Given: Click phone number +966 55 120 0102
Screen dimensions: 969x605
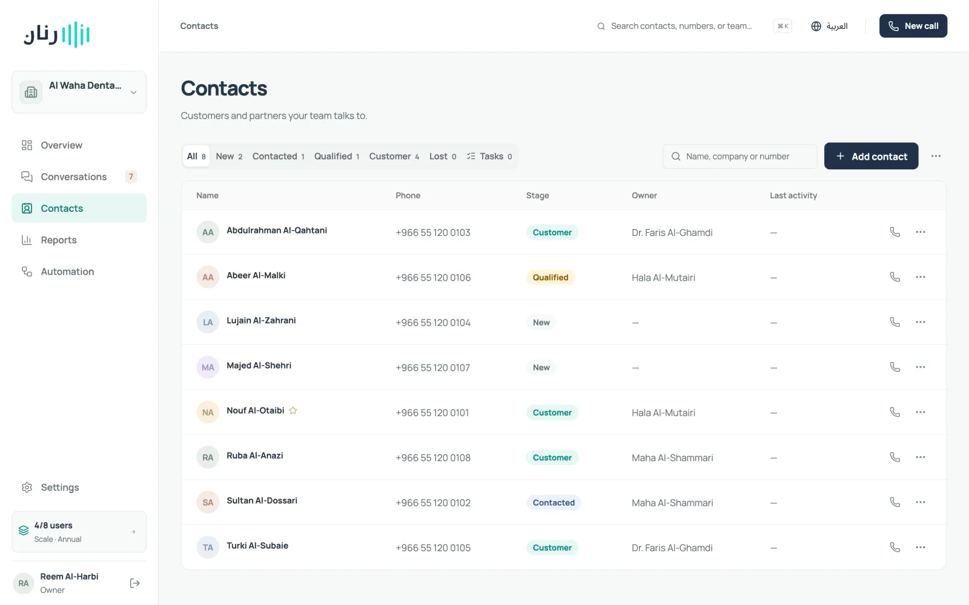Looking at the screenshot, I should tap(433, 503).
